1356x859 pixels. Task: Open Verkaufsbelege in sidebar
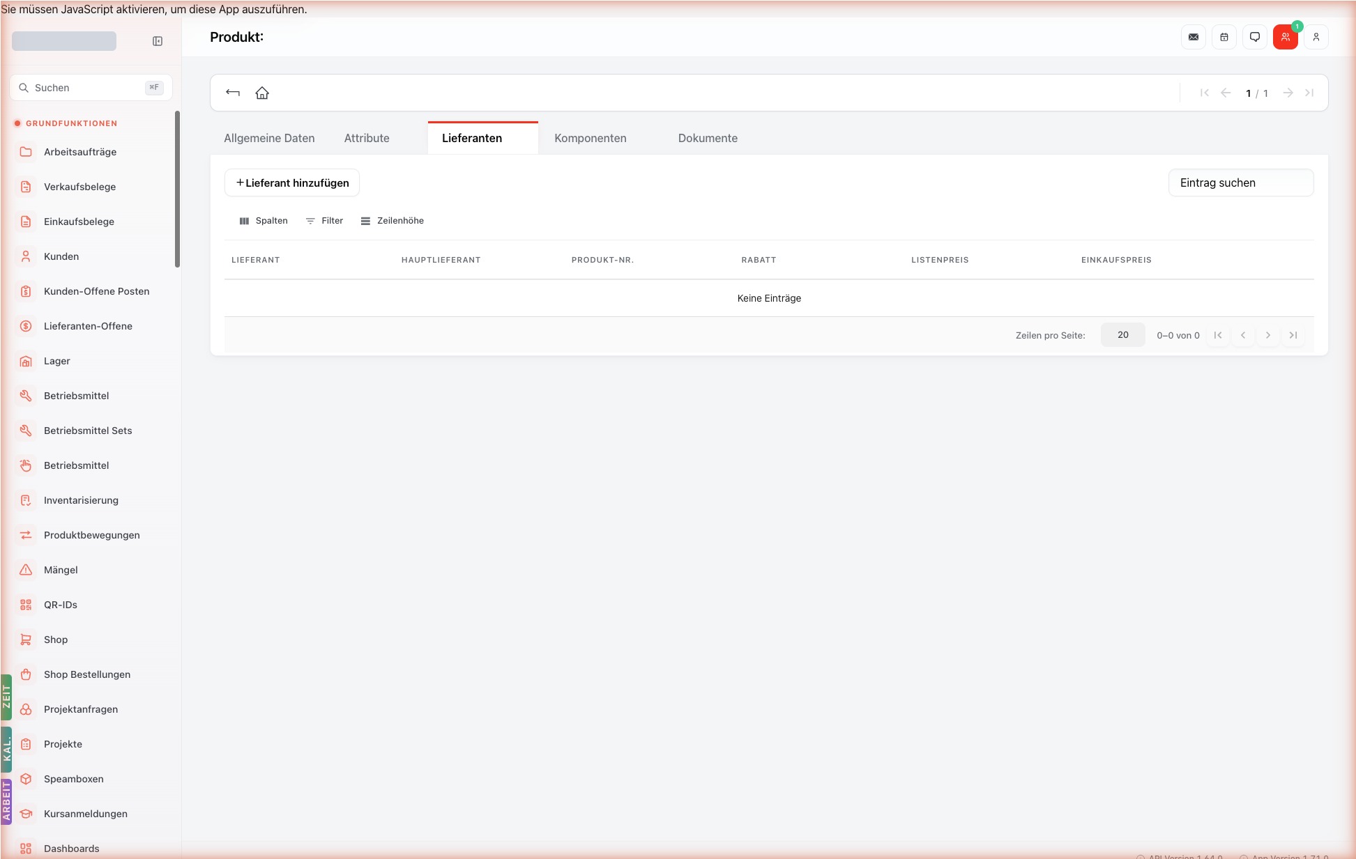[x=91, y=187]
